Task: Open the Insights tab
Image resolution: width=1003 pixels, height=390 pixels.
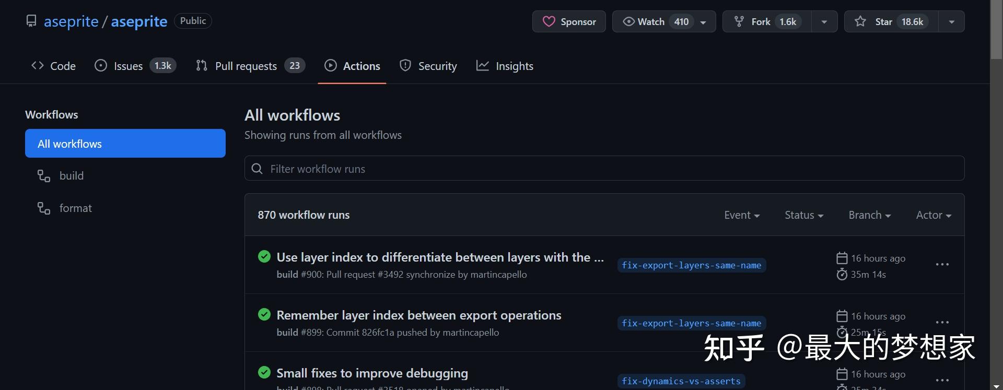Action: [x=505, y=66]
